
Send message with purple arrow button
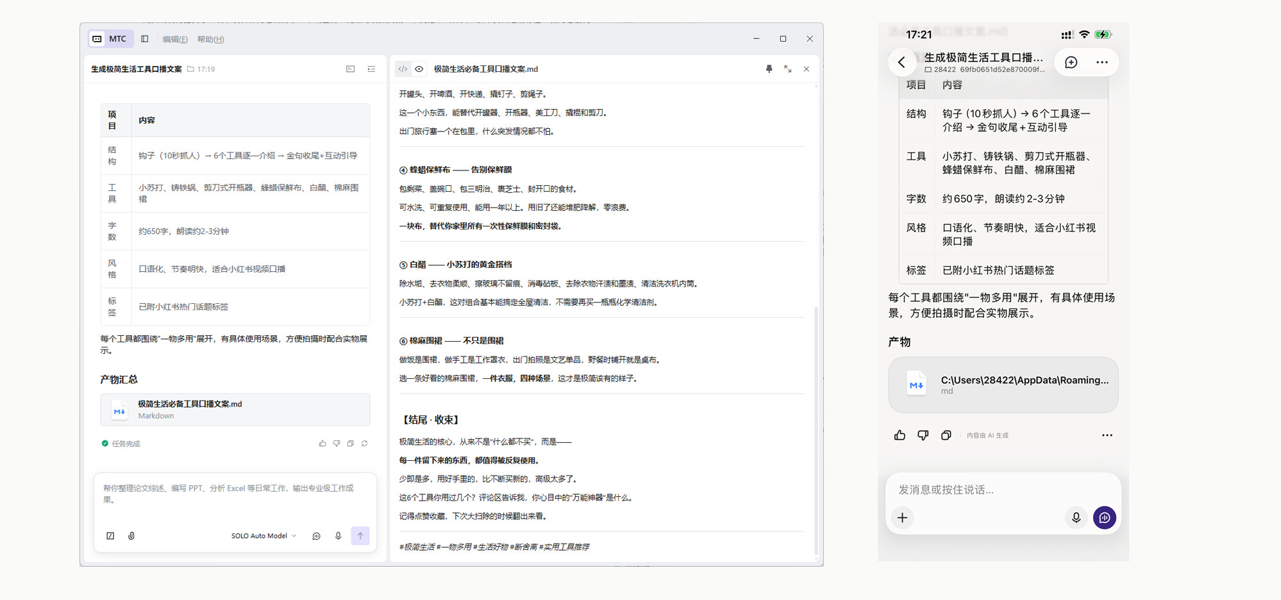360,536
